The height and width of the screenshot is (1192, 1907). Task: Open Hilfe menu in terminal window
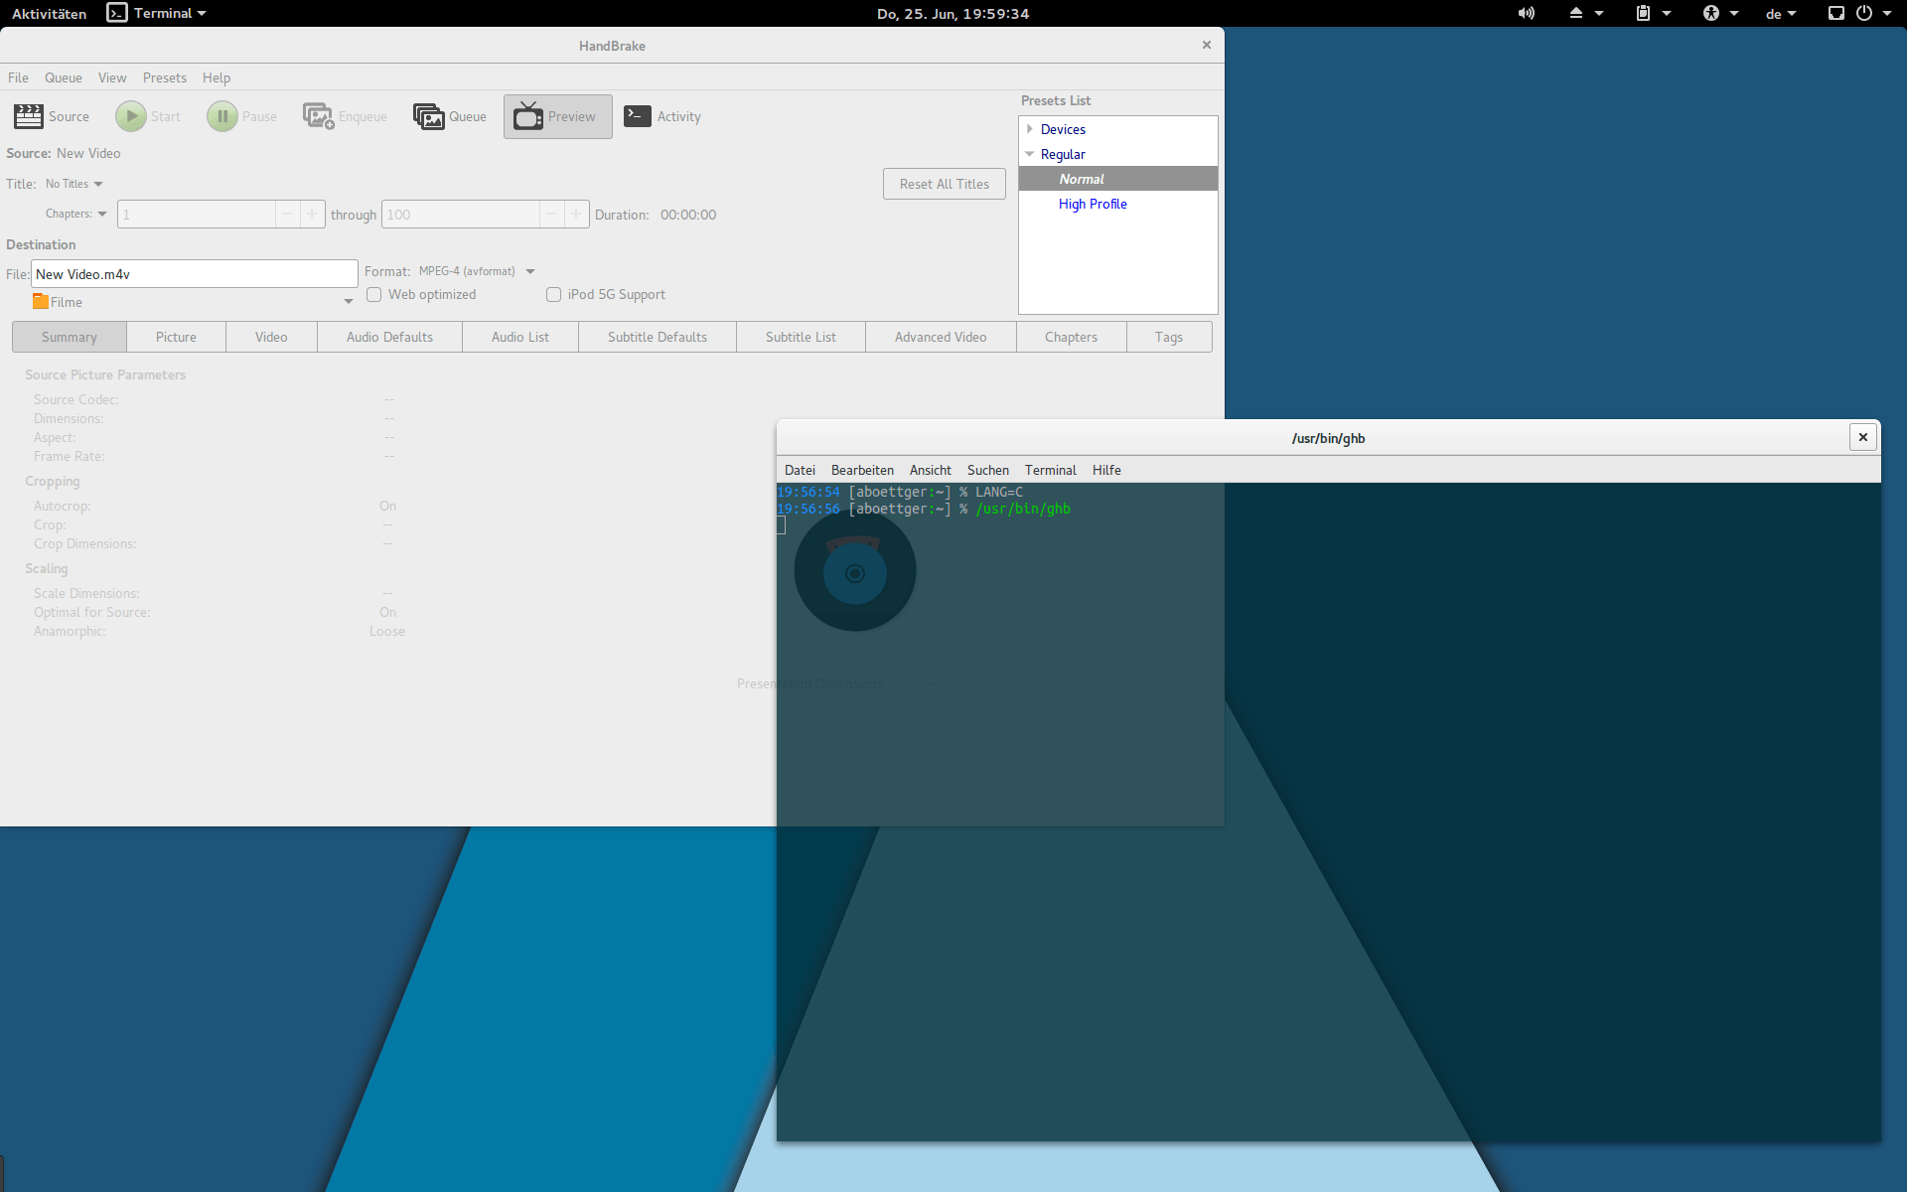pyautogui.click(x=1106, y=470)
